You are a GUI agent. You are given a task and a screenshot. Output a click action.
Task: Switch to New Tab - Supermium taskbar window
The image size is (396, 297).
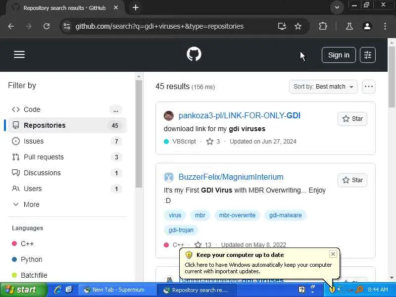[x=117, y=290]
